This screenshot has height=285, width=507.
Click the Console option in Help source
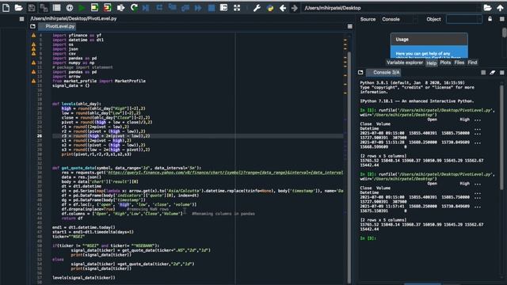391,19
